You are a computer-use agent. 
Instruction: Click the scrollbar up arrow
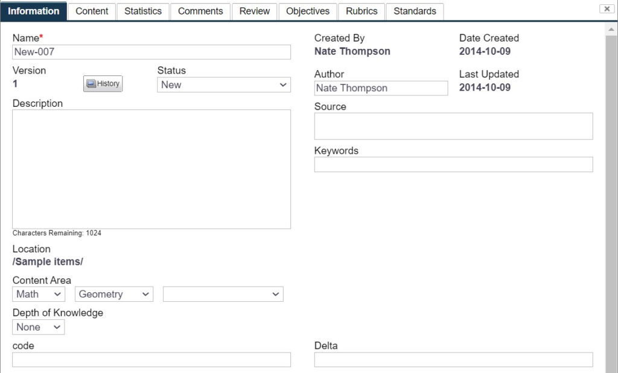[611, 30]
